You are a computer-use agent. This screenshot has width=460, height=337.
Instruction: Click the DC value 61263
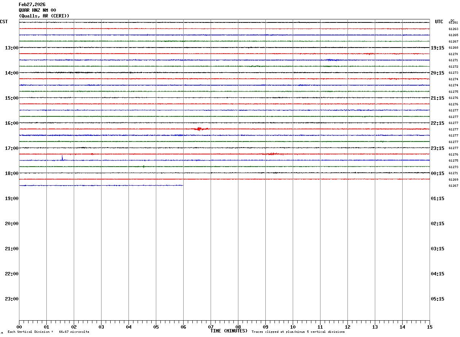453,29
